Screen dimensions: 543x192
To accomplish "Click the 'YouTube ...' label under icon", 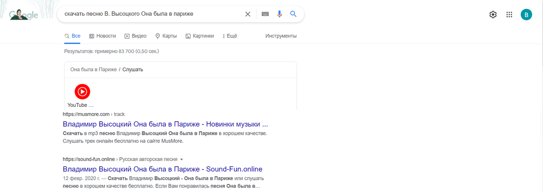I will pyautogui.click(x=81, y=105).
